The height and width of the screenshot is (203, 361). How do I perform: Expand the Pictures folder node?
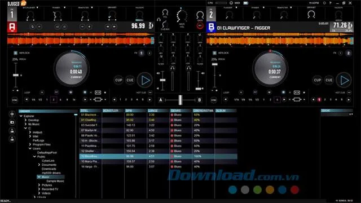pyautogui.click(x=39, y=185)
